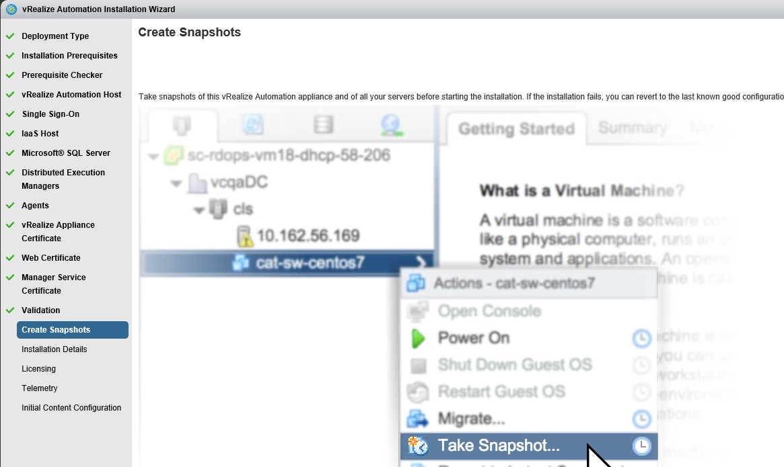Select the cls cluster in the tree
This screenshot has width=784, height=467.
pos(243,209)
